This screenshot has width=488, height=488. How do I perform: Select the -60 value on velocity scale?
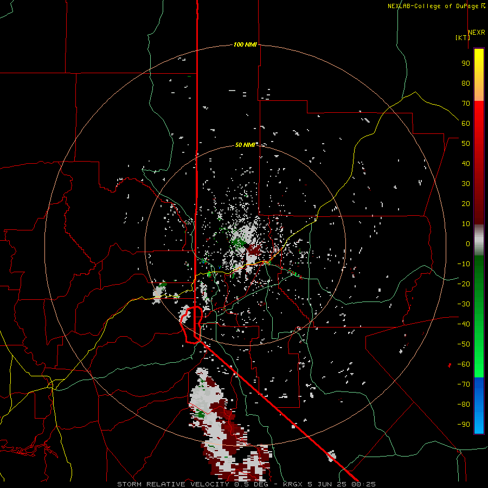tap(464, 364)
